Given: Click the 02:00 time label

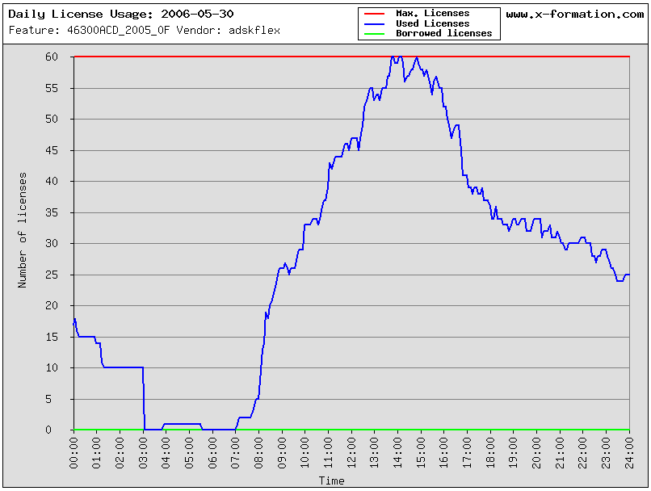Looking at the screenshot, I should click(120, 453).
